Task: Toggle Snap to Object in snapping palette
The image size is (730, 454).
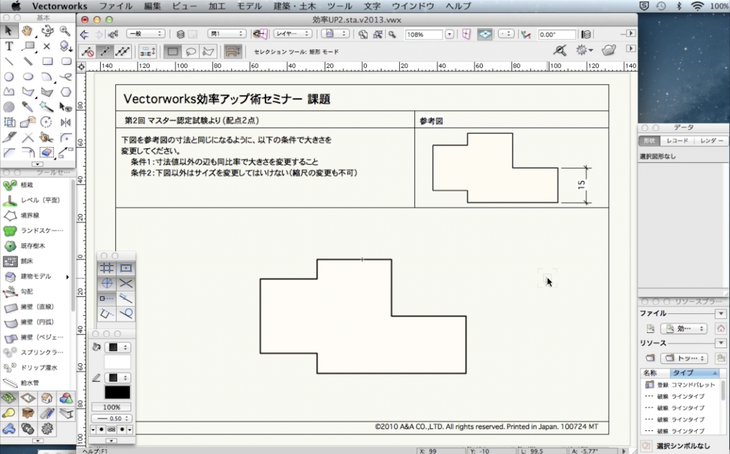Action: coord(126,268)
